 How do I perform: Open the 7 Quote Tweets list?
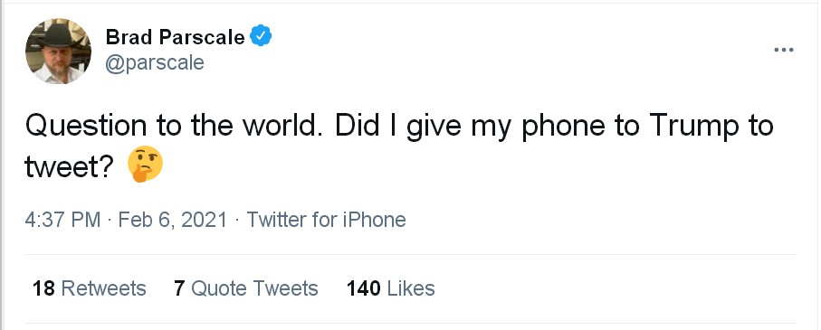point(246,288)
